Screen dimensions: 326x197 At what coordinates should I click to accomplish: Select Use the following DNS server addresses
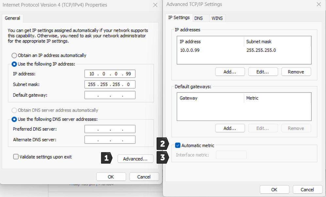pyautogui.click(x=14, y=119)
